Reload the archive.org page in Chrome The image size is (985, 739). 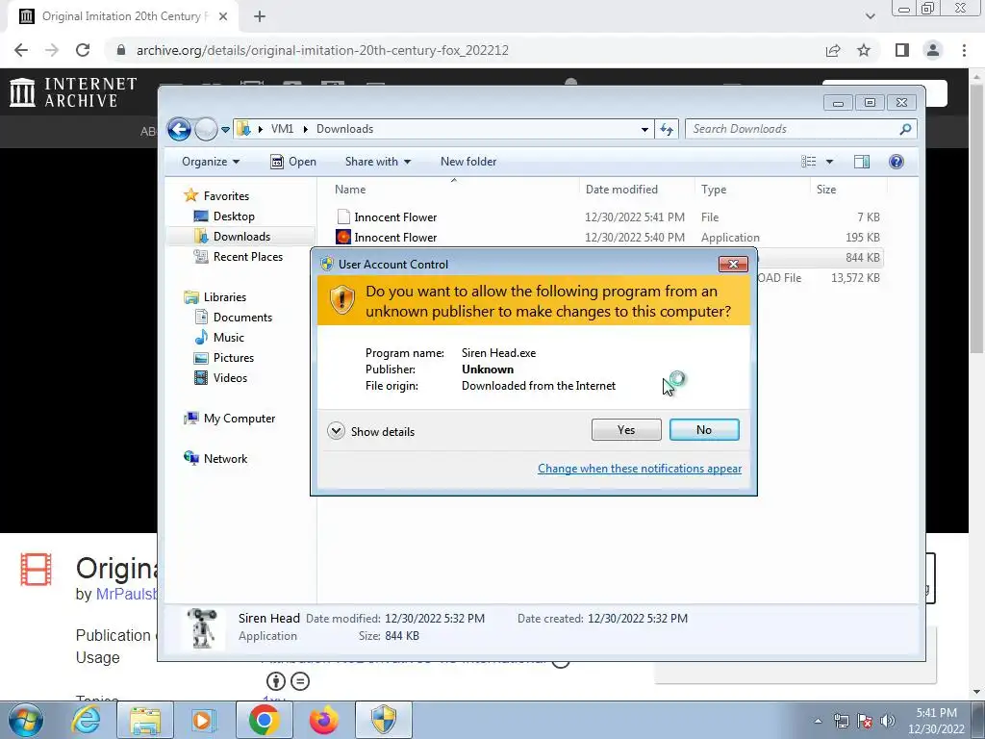click(x=83, y=50)
